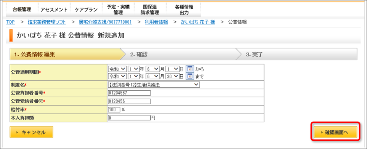Open 制度名 dropdown 生活保護法
Screen dimensions: 367x149
coord(154,85)
